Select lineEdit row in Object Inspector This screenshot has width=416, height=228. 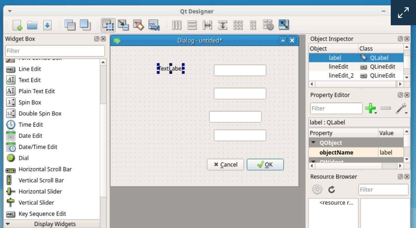pyautogui.click(x=356, y=66)
